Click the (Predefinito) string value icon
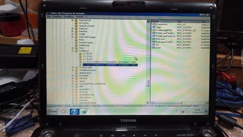243x137 pixels. [x=153, y=24]
